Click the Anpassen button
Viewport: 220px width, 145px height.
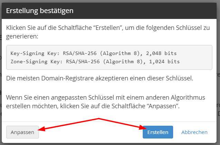22,132
